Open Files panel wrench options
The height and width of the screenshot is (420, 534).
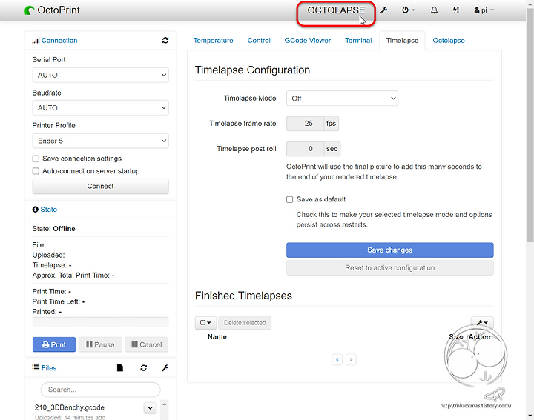click(165, 367)
